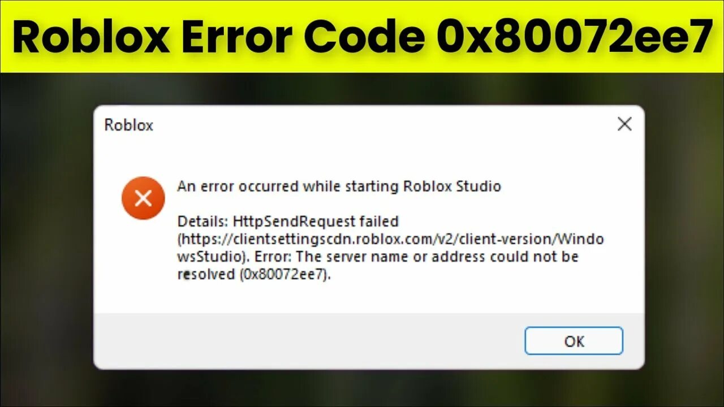
Task: Click the word 'resolved' in the error message
Action: [x=206, y=275]
